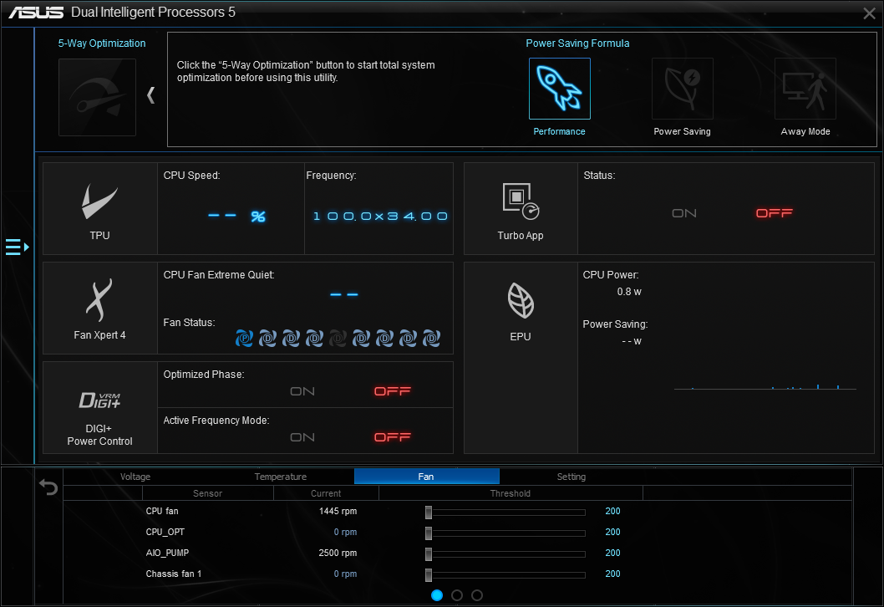
Task: Turn Turbo App status ON
Action: click(x=683, y=213)
